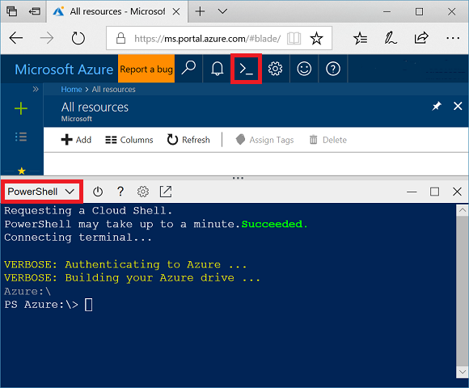The image size is (469, 388).
Task: Click Assign Tags button
Action: click(x=264, y=140)
